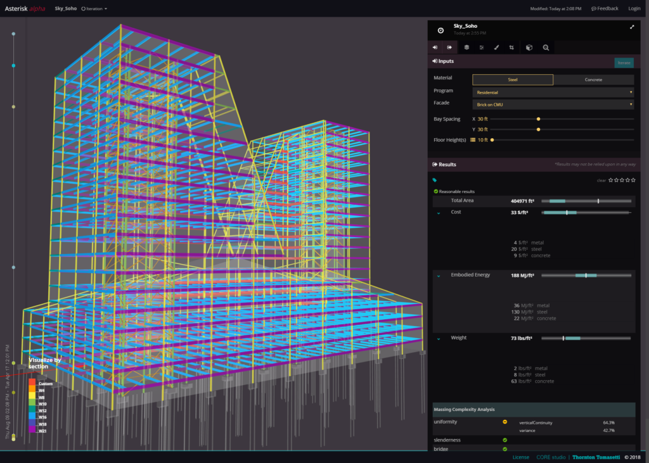Screen dimensions: 649x463
Task: Open the layers stack icon in panel toolbar
Action: tap(466, 48)
